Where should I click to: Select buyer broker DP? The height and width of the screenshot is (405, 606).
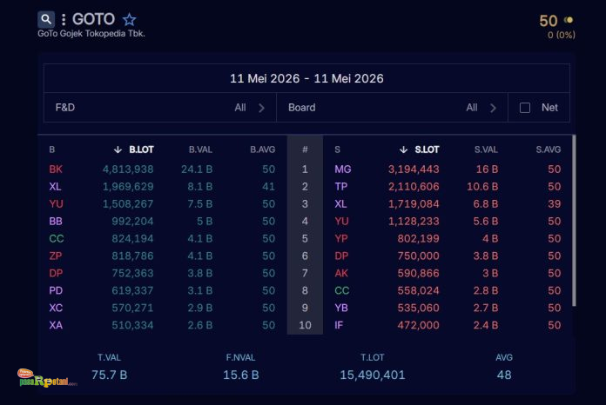point(56,274)
